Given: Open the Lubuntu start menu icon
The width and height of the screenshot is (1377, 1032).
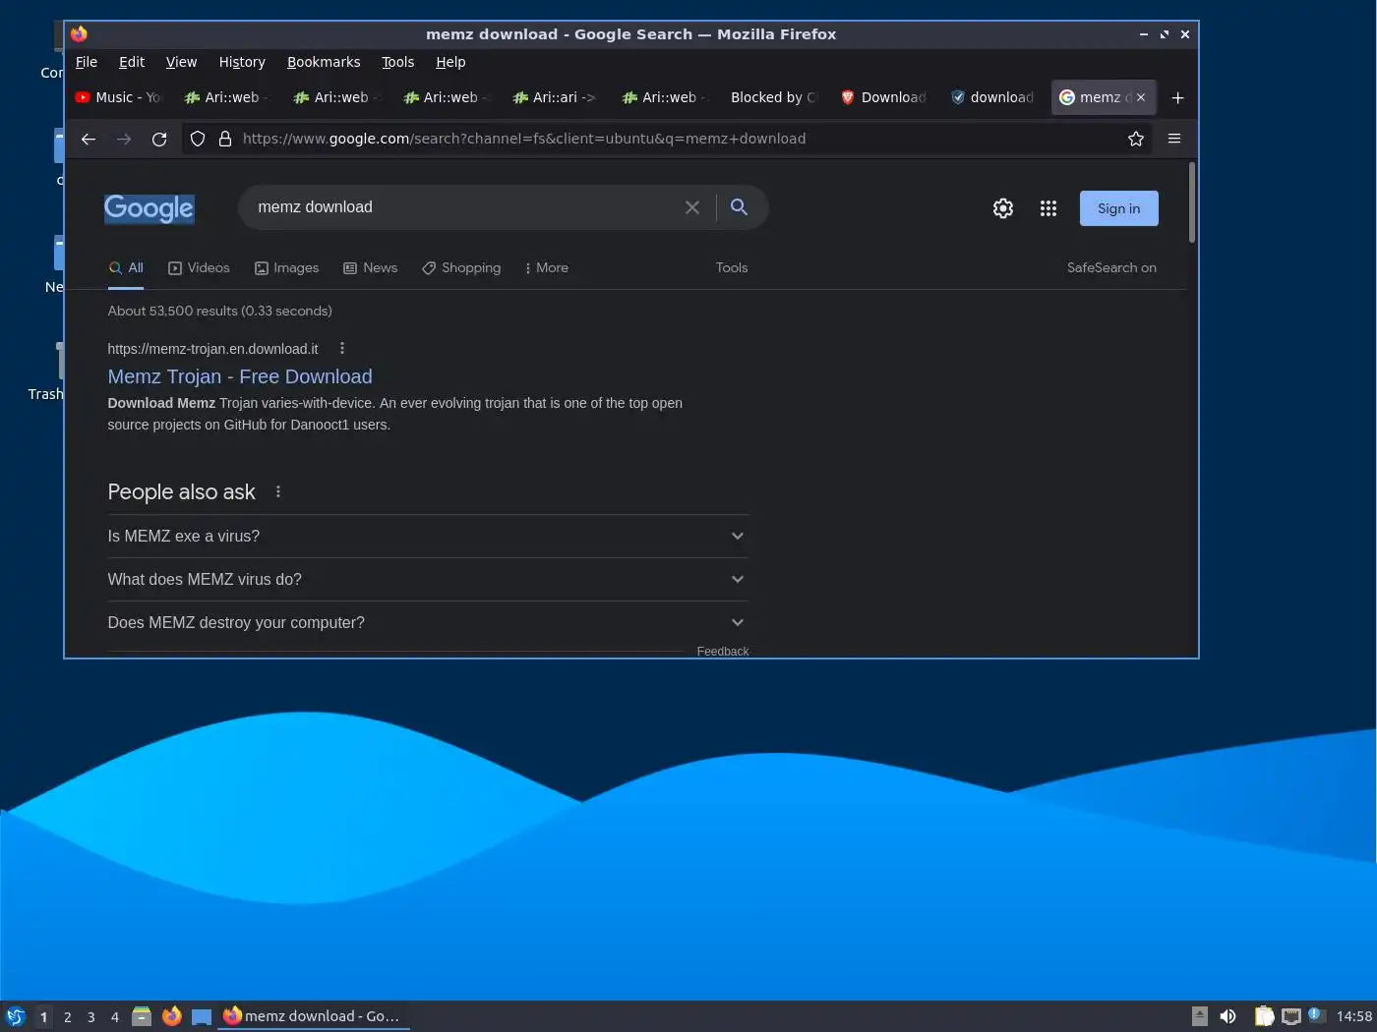Looking at the screenshot, I should [16, 1016].
